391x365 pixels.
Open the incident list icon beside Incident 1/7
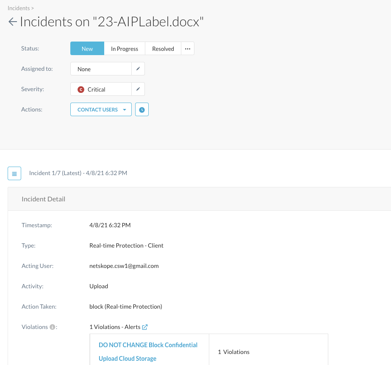(x=14, y=173)
